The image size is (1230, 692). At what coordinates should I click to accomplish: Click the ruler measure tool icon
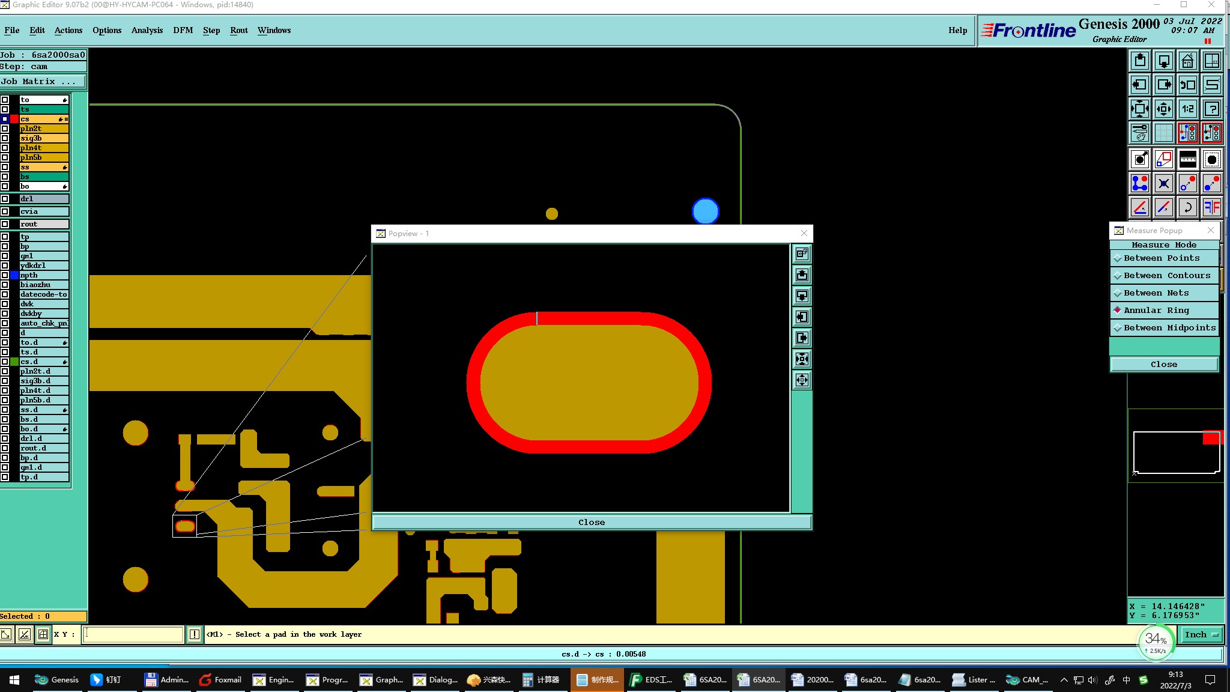[x=1188, y=159]
